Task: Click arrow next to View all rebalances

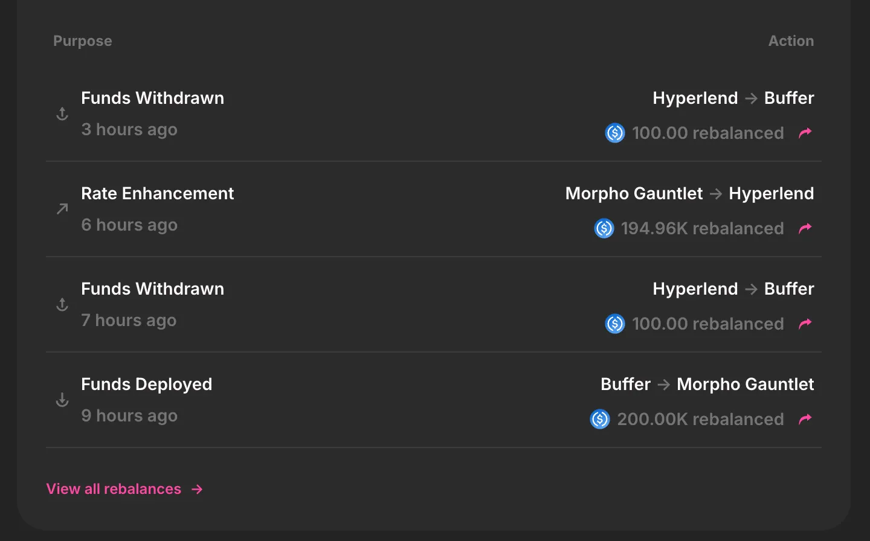Action: (x=198, y=489)
